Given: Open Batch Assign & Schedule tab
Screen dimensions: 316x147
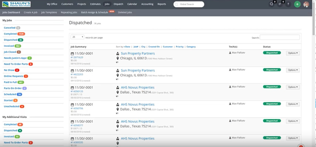Looking at the screenshot, I should tap(94, 13).
